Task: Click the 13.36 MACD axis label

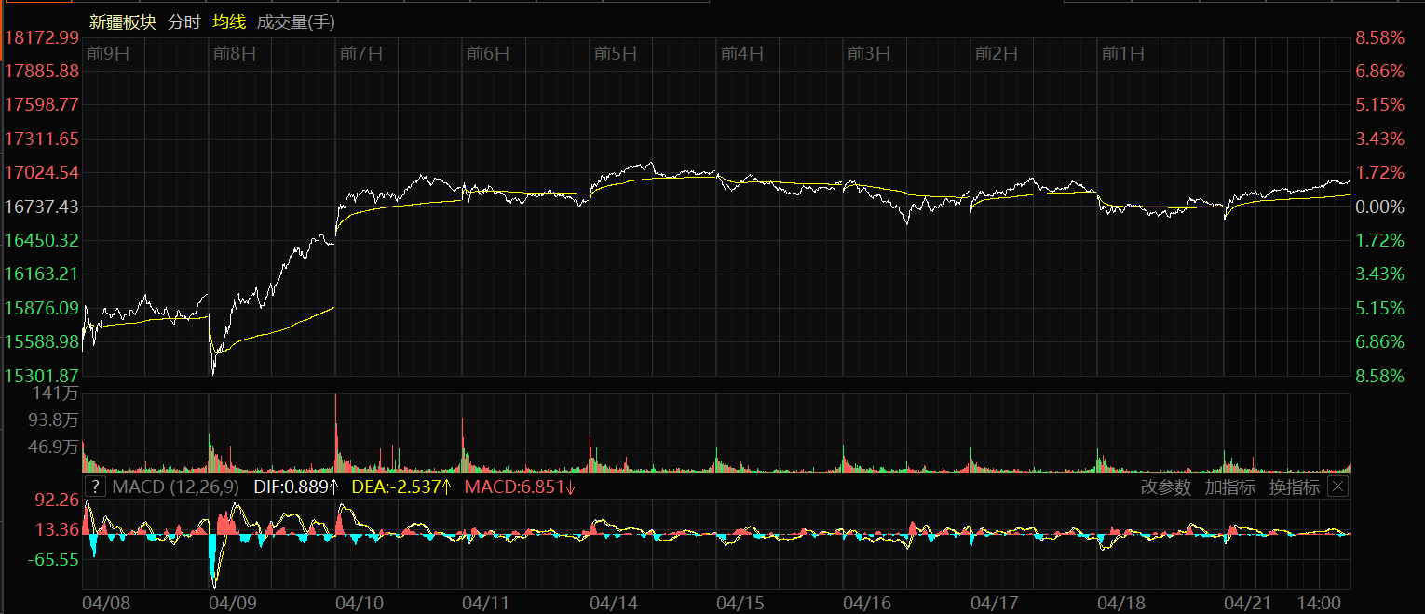Action: pyautogui.click(x=57, y=529)
